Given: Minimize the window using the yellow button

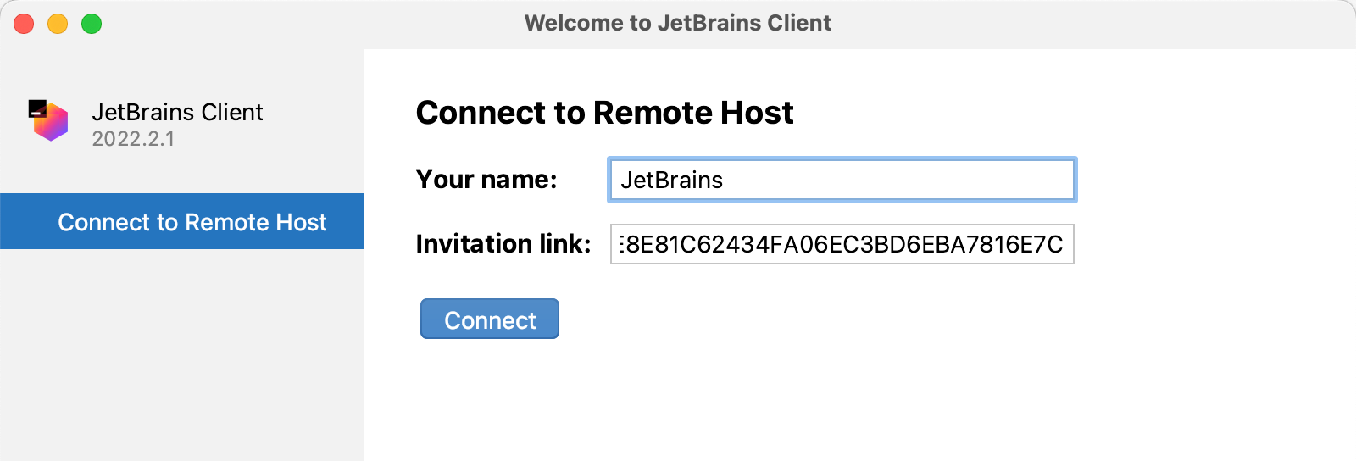Looking at the screenshot, I should pos(58,24).
